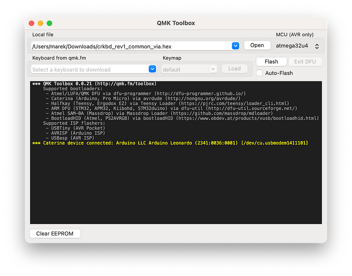The image size is (352, 276).
Task: Zoom the window using the green button
Action: point(49,23)
